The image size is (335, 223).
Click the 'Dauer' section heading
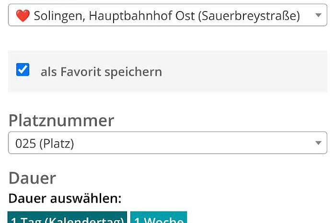[x=32, y=178]
